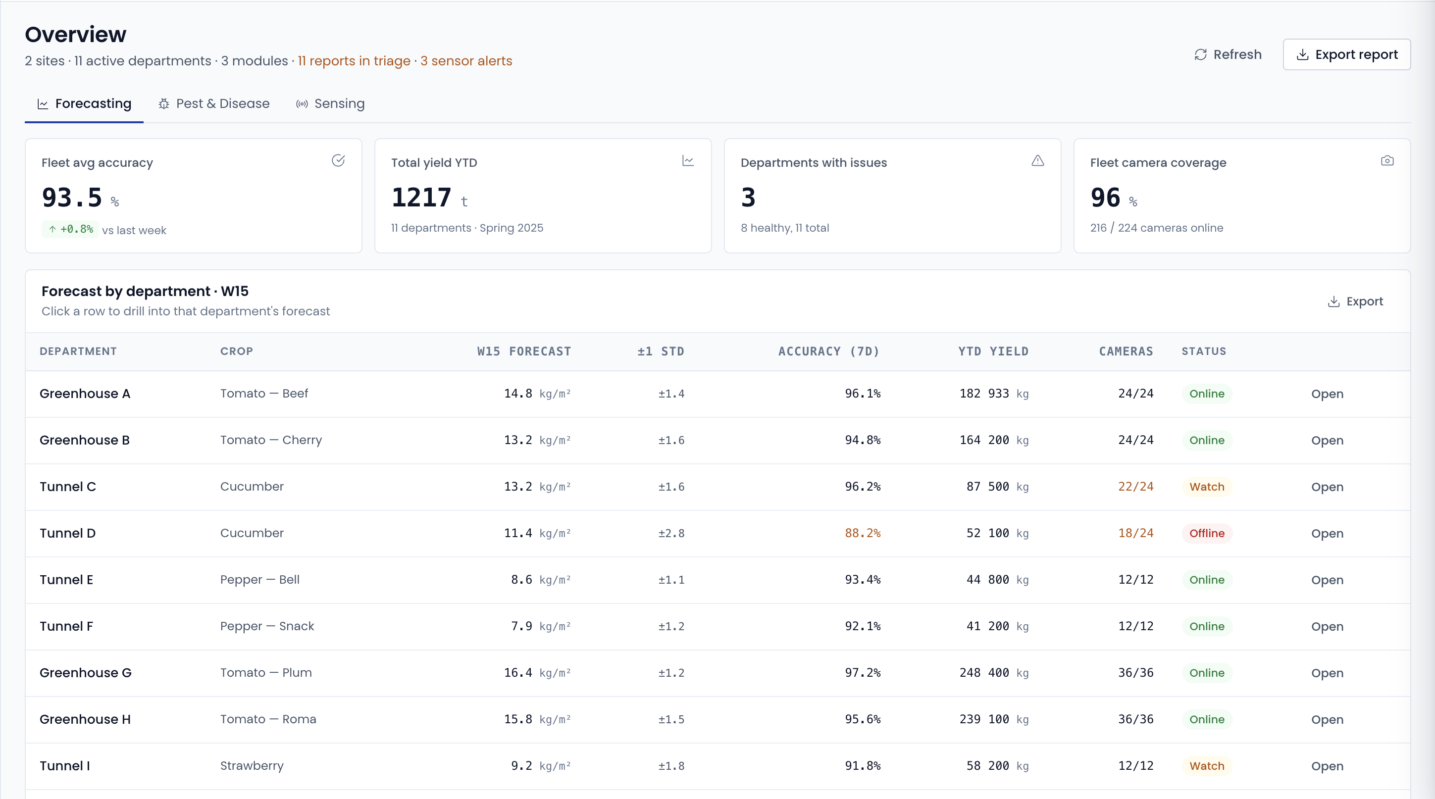Sort by the Accuracy (7D) column header
Image resolution: width=1435 pixels, height=799 pixels.
pos(828,351)
